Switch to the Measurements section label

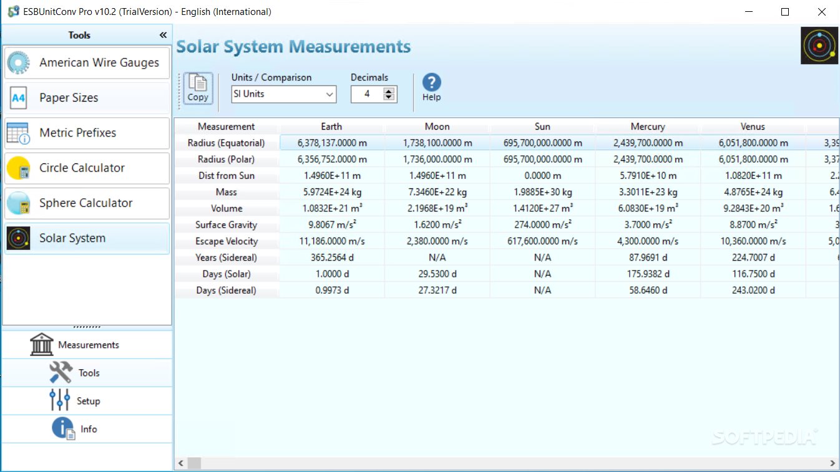pos(89,345)
